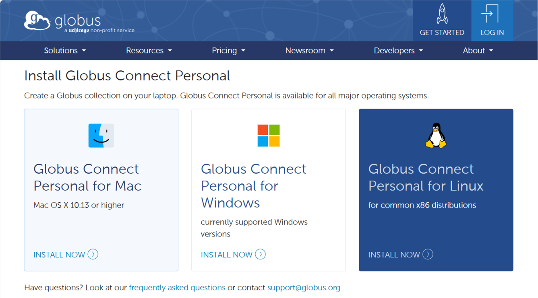Image resolution: width=538 pixels, height=298 pixels.
Task: Click the Globus cloud logo
Action: pos(37,21)
